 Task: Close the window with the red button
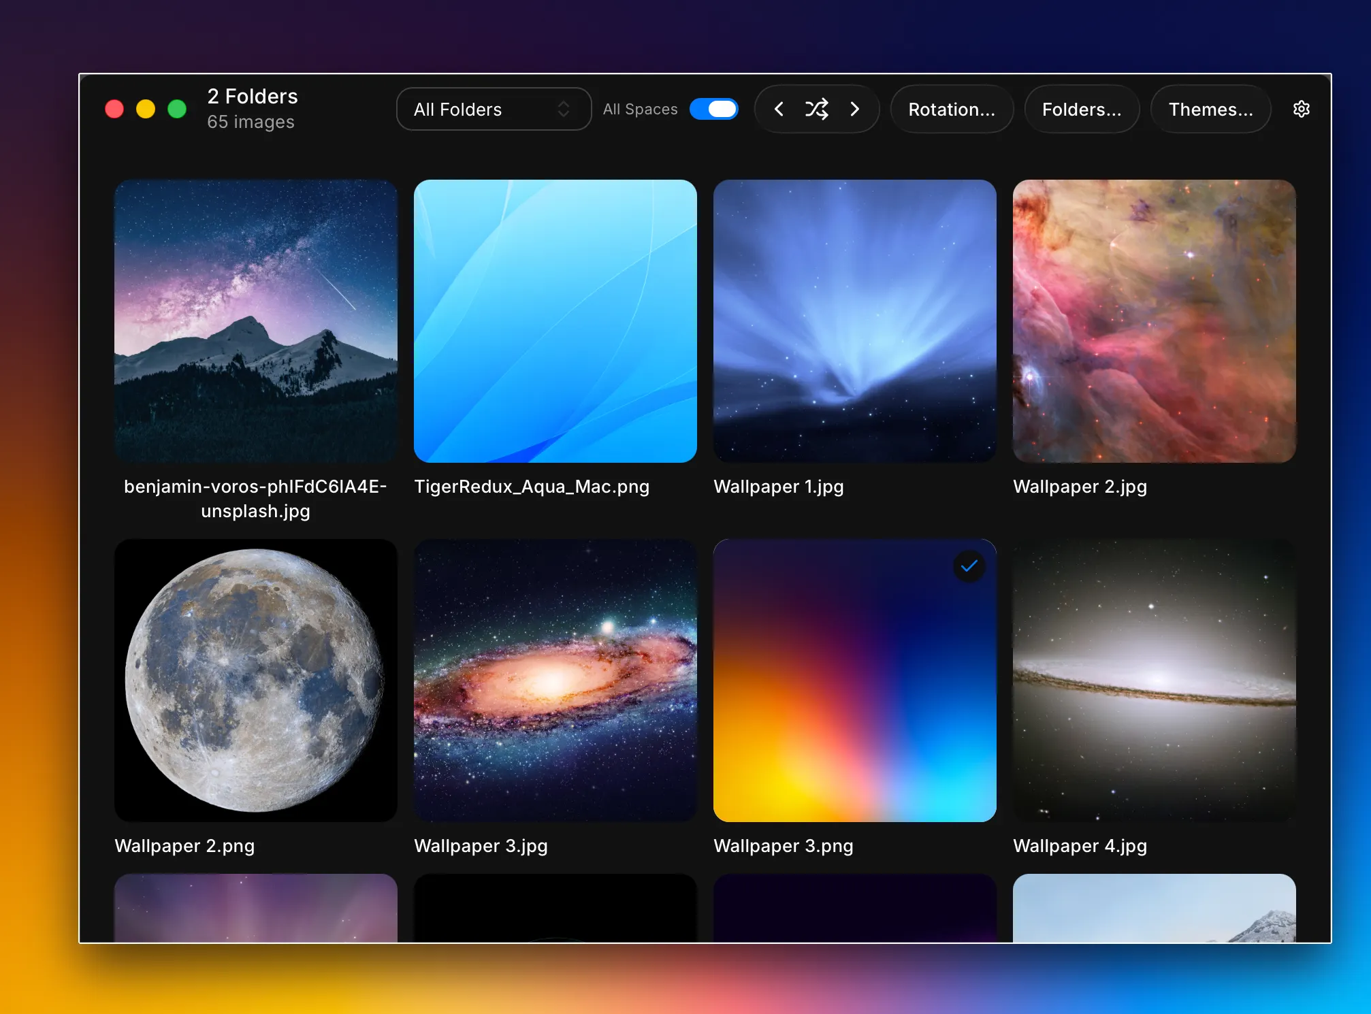(x=114, y=109)
